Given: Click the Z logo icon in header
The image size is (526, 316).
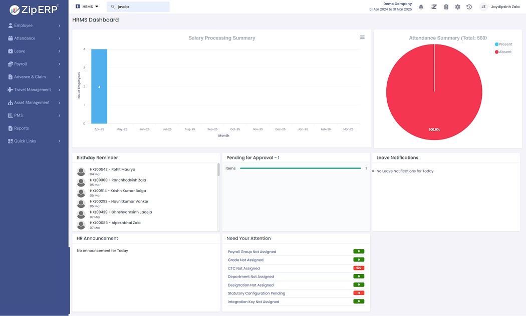Looking at the screenshot, I should (434, 7).
